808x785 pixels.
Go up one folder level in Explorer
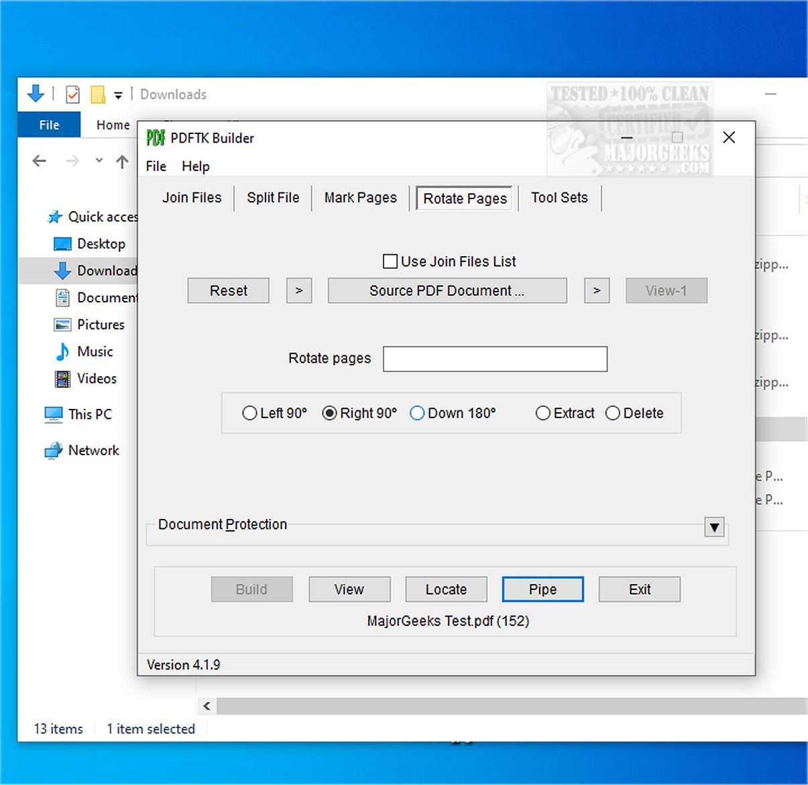[122, 161]
